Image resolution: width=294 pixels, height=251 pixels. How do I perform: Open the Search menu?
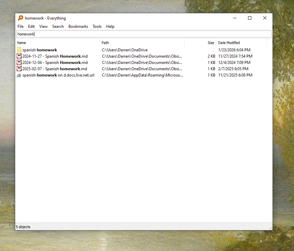[58, 26]
